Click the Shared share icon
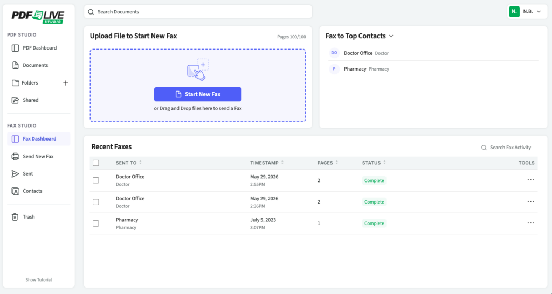The width and height of the screenshot is (552, 294). (15, 100)
